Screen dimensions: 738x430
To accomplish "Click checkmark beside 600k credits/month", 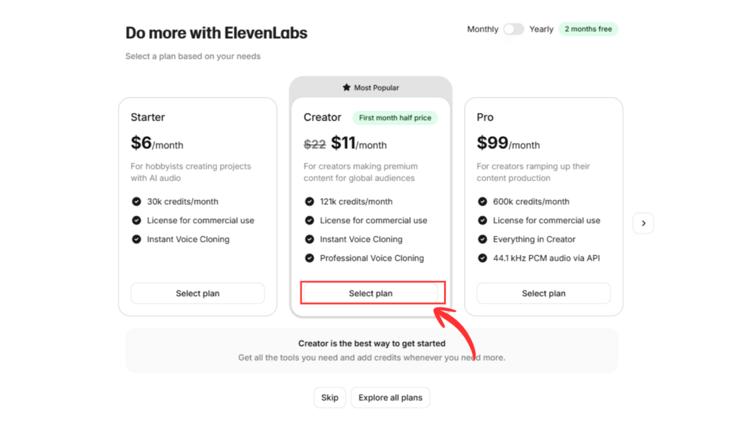I will (x=482, y=202).
